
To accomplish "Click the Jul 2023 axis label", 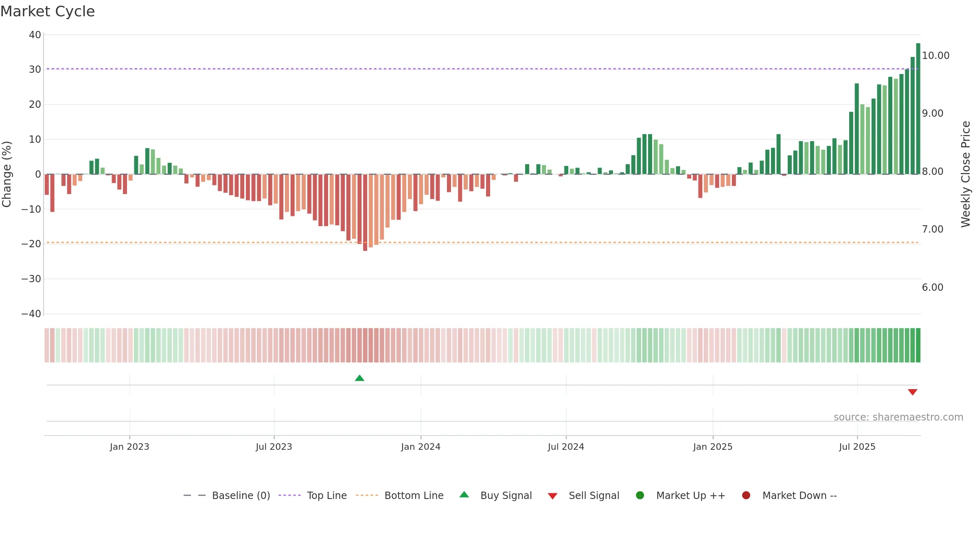I will tap(274, 447).
